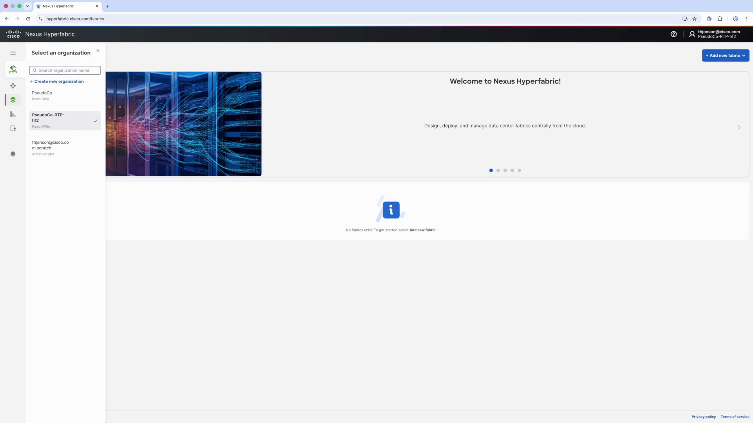Select the PseudoCo-RTP-hf2 organization
The image size is (753, 423).
point(65,121)
